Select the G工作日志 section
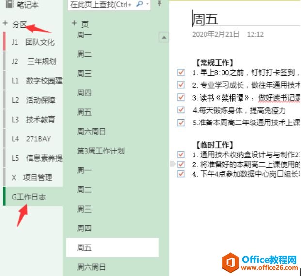301x276 pixels. [33, 197]
